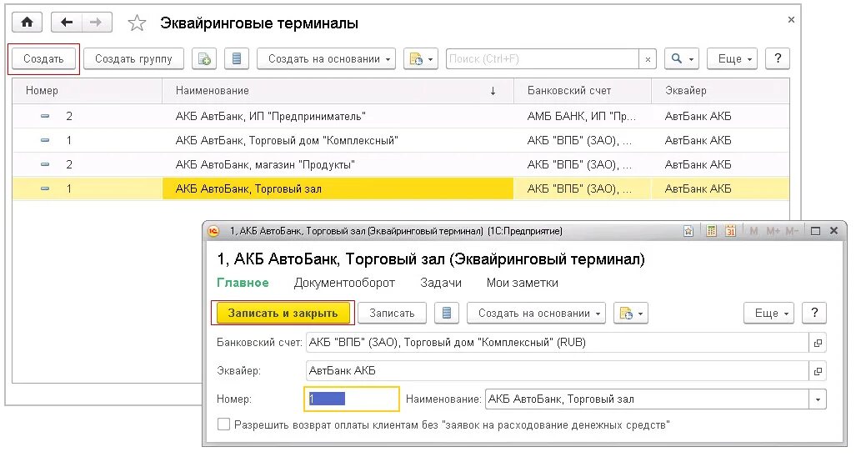Click the Номер input field
The width and height of the screenshot is (861, 462).
[352, 399]
